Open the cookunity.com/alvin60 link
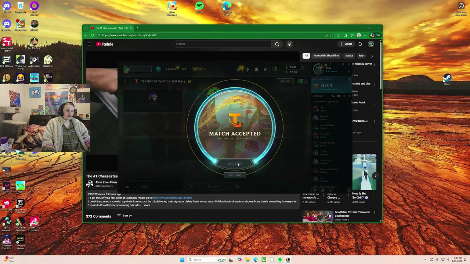 [172, 198]
